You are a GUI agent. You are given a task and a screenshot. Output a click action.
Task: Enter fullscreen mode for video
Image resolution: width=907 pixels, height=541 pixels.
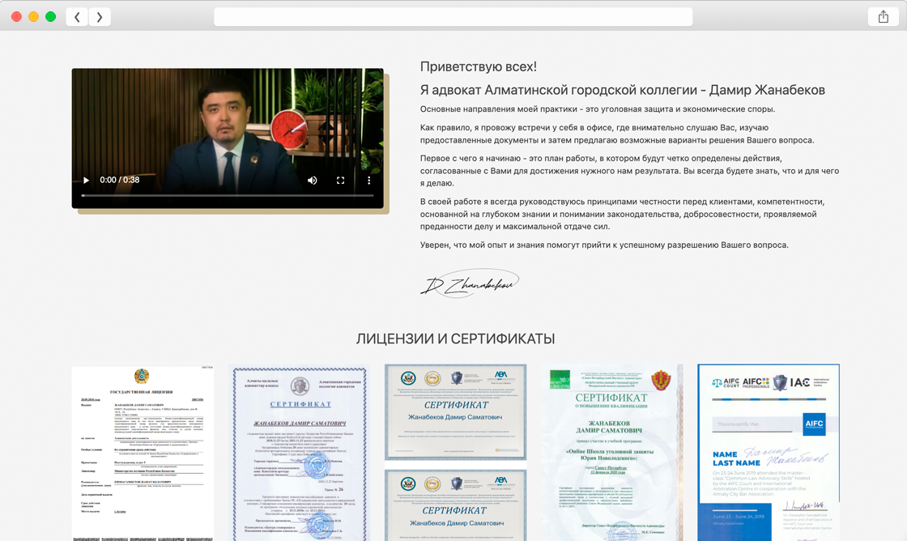pyautogui.click(x=341, y=180)
